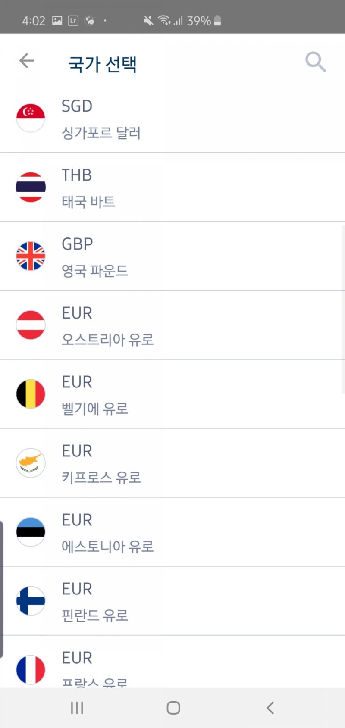Tap the United Kingdom flag icon
345x728 pixels.
31,256
